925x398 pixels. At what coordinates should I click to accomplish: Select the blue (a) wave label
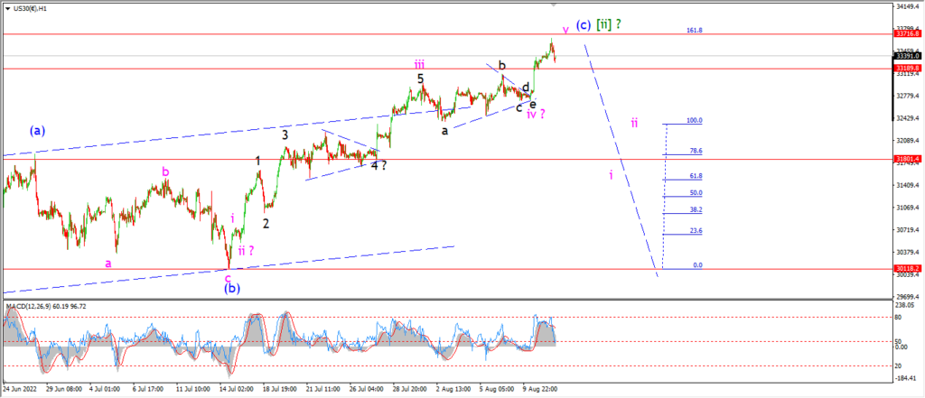38,131
